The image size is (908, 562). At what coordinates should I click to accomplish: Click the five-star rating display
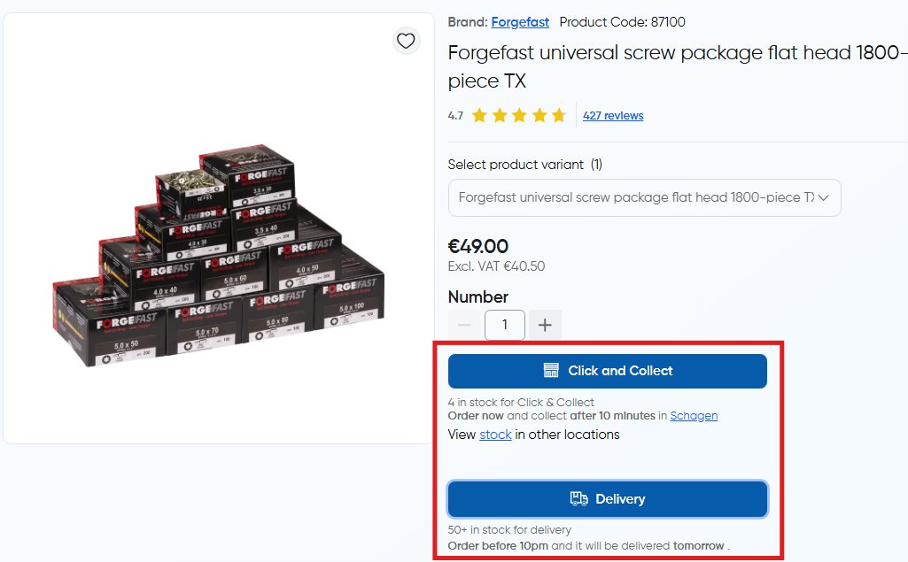518,115
